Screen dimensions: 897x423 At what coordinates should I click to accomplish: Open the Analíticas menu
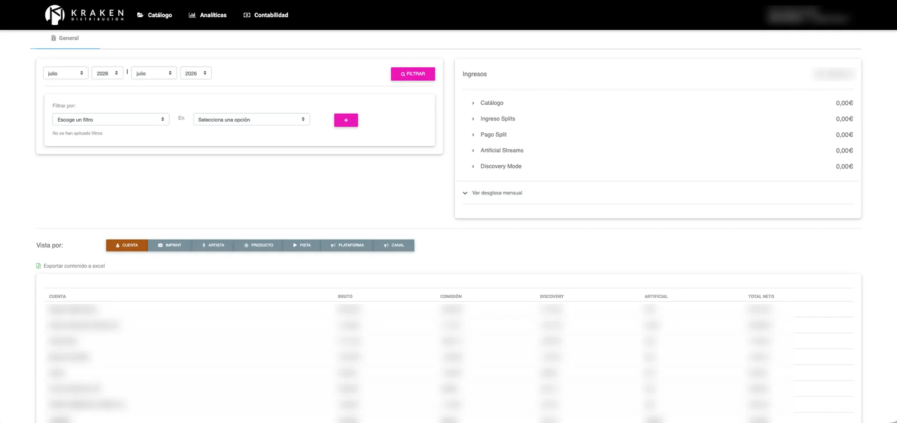point(208,15)
